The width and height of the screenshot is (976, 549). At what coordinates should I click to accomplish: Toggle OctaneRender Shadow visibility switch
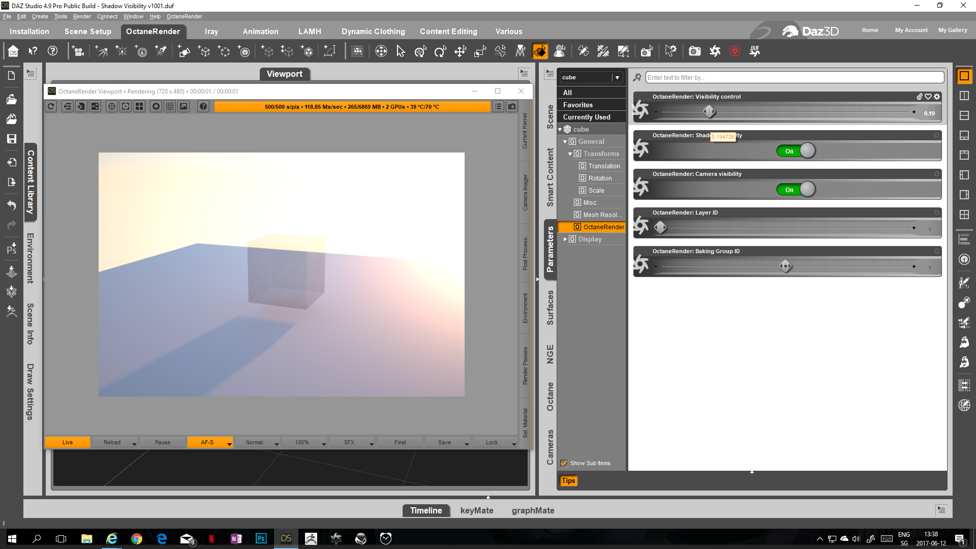click(x=796, y=151)
